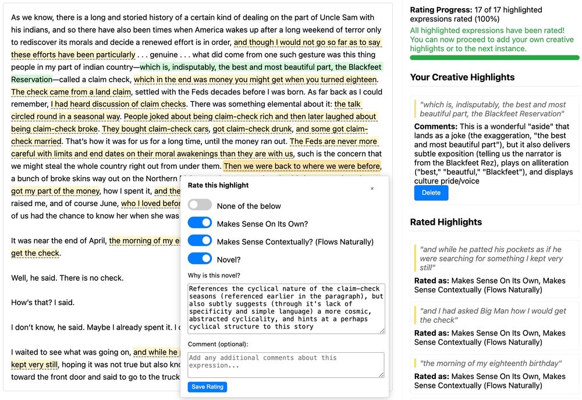The height and width of the screenshot is (400, 582).
Task: Click the resize handle of Comment box
Action: [x=382, y=375]
